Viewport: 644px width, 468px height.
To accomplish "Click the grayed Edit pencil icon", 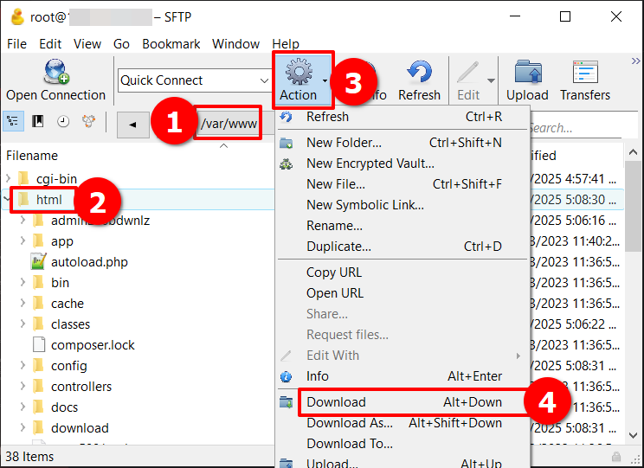I will pyautogui.click(x=468, y=73).
